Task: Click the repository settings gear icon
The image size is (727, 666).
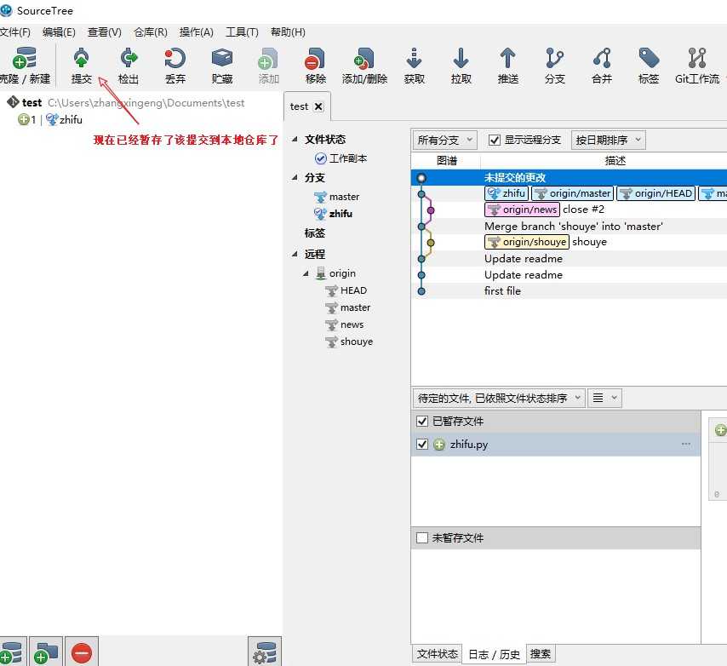Action: click(x=265, y=652)
